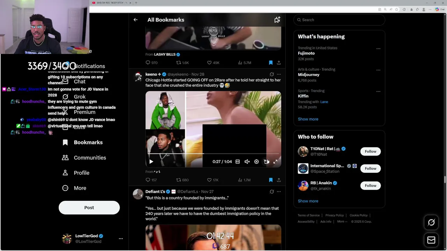Screen dimensions: 447x251
Task: Seek using keeno's video progress bar
Action: point(213,153)
